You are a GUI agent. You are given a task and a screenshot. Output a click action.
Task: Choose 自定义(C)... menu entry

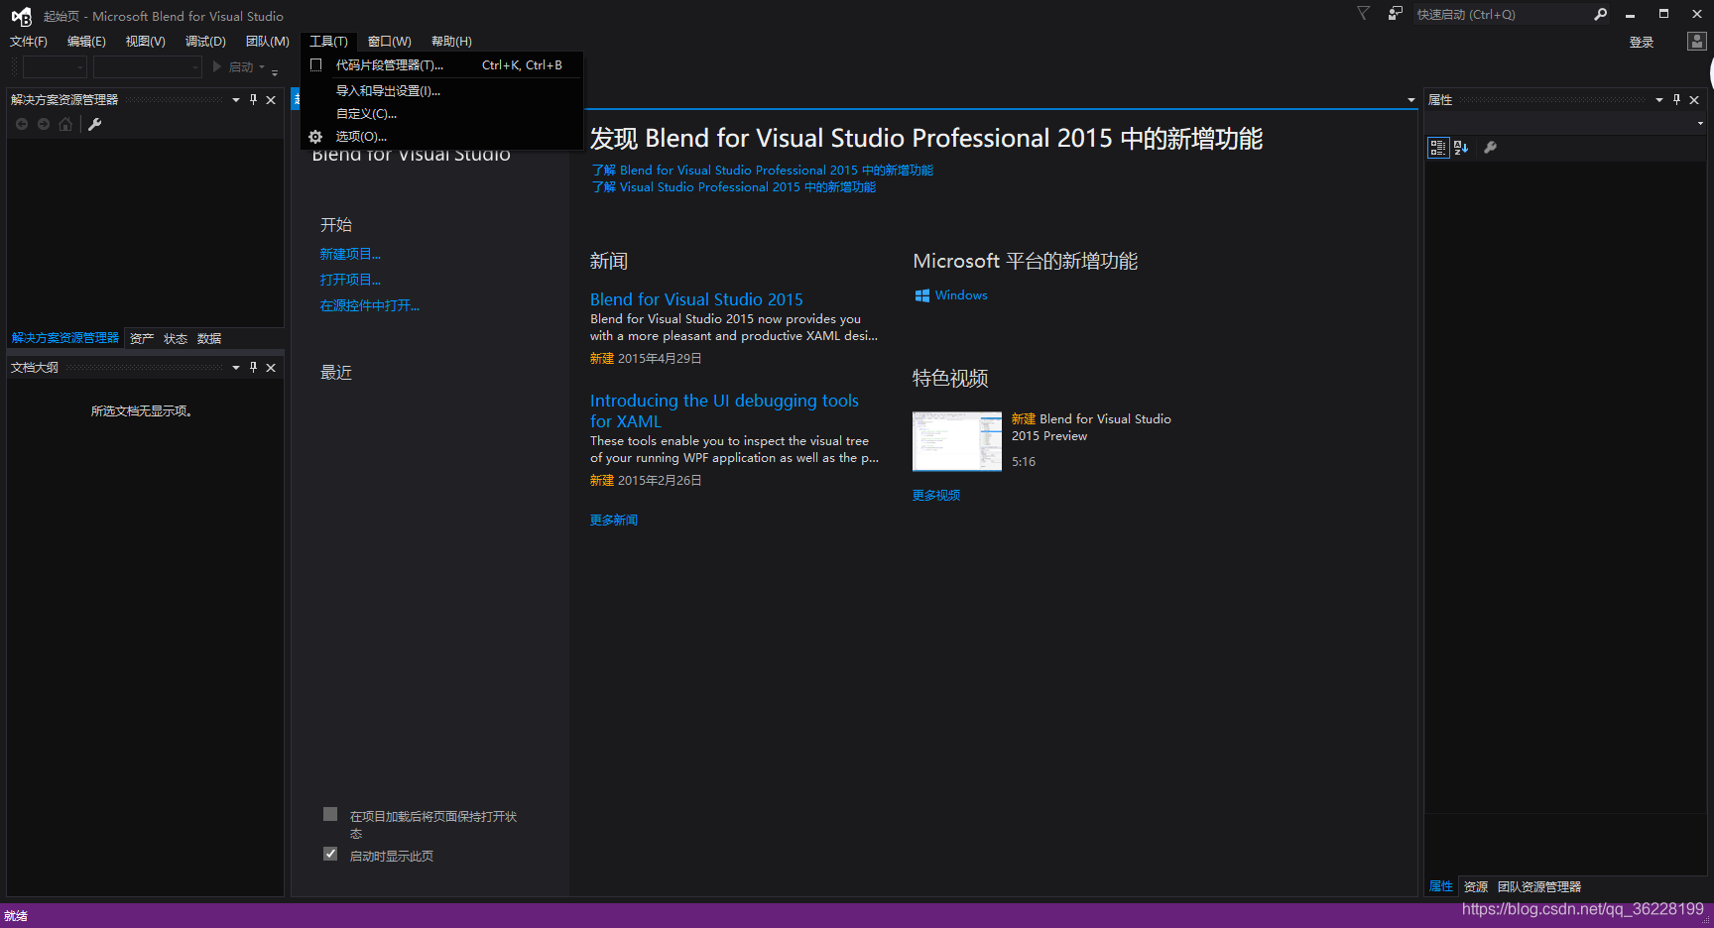(442, 114)
